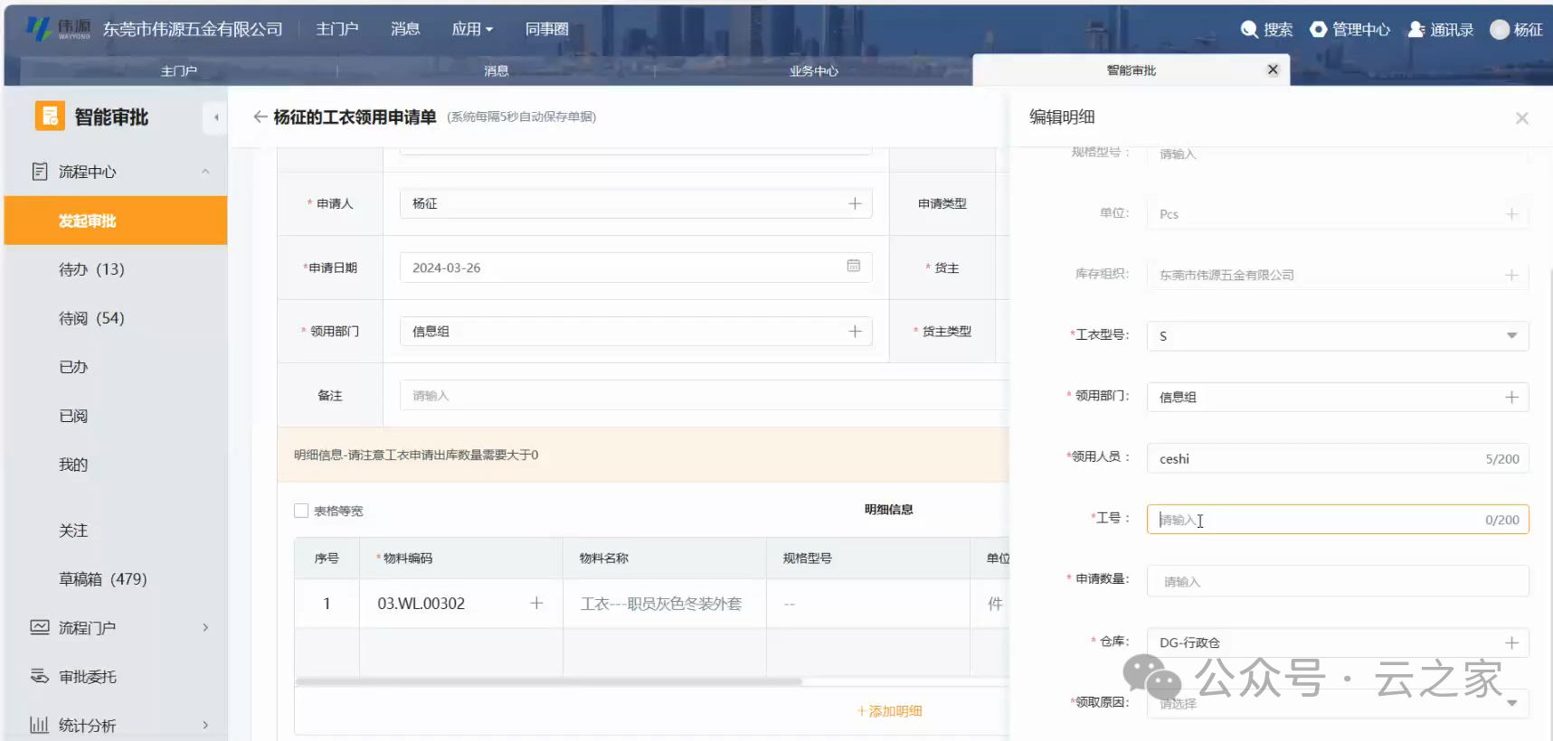
Task: Click the plus icon in 仓库 field
Action: 1510,643
